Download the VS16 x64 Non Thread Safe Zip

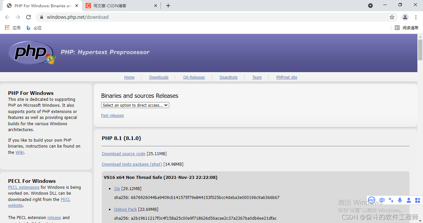click(117, 189)
